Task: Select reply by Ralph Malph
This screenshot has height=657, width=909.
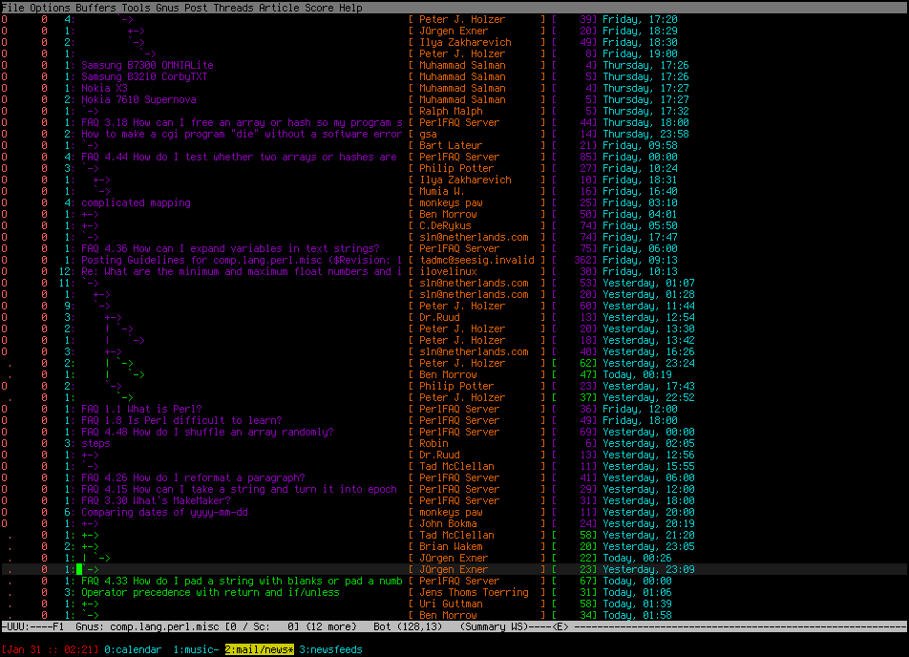Action: pos(451,111)
